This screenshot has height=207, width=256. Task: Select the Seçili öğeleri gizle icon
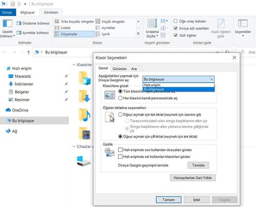221,23
